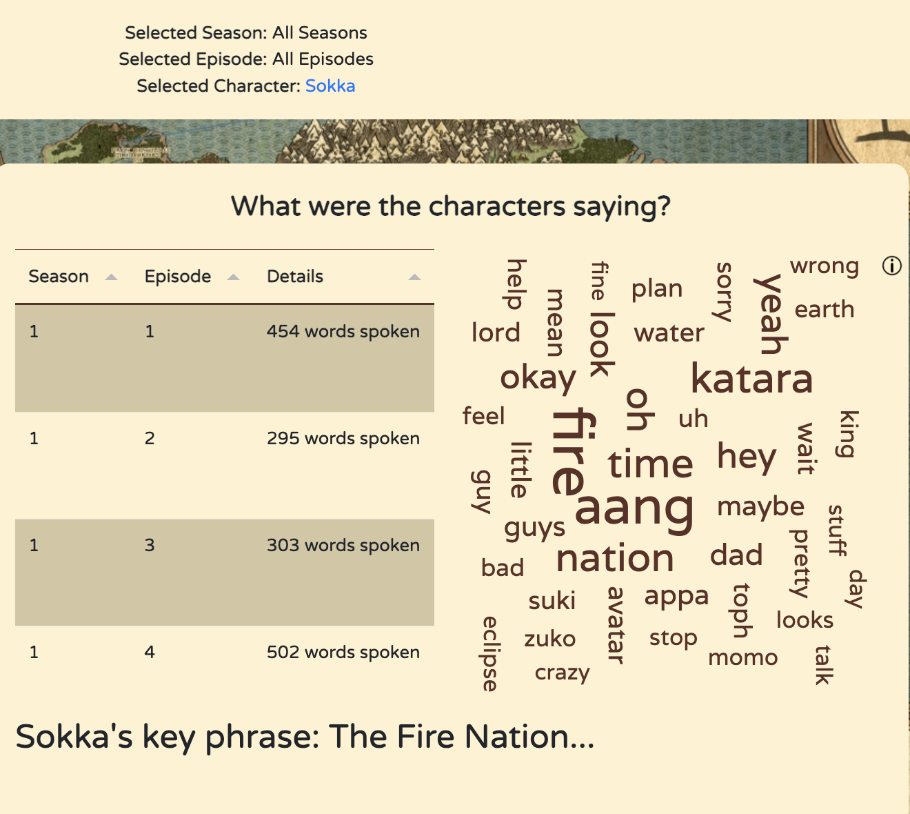Click the word 'aang' in word cloud

pos(634,508)
